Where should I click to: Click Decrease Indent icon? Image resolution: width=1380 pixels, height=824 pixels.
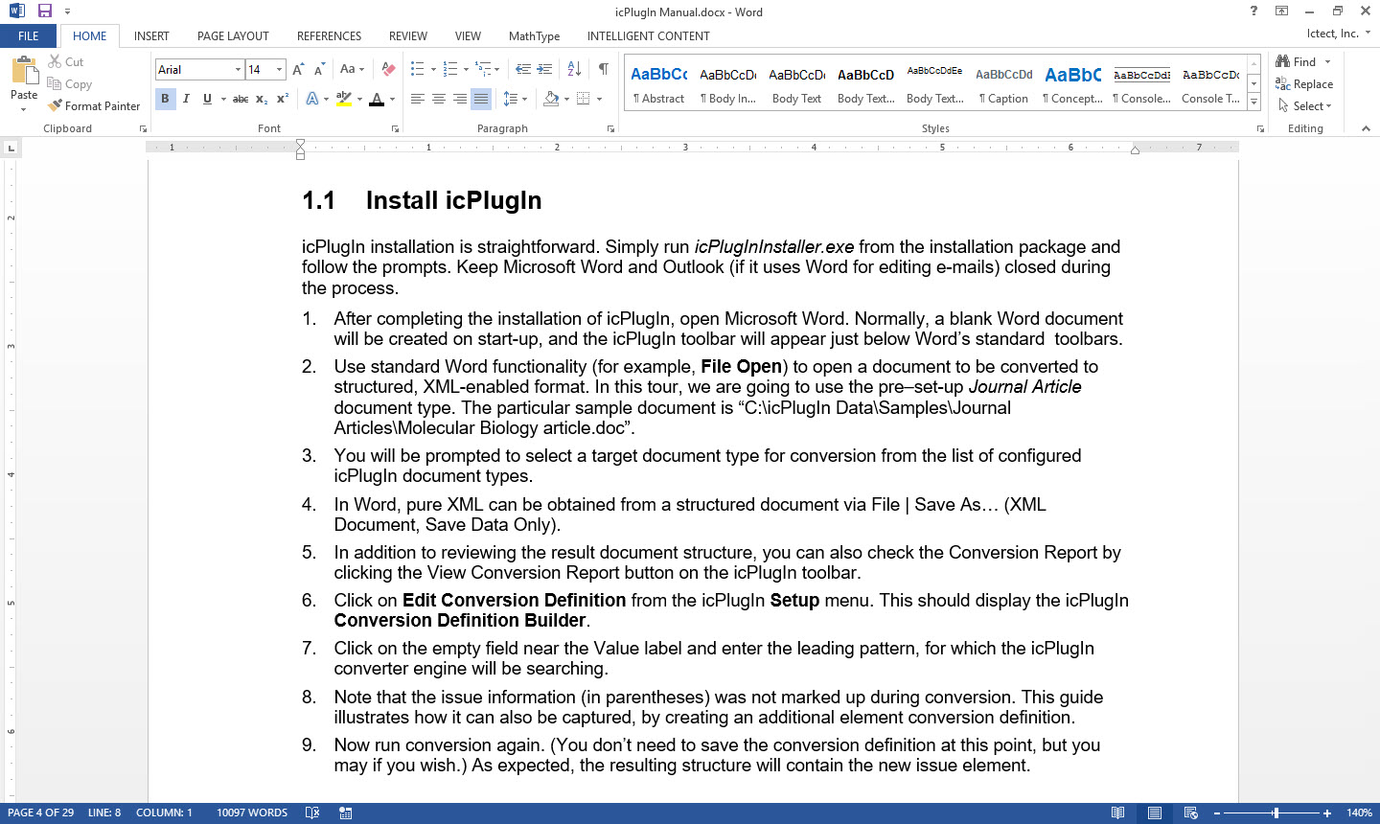click(522, 69)
